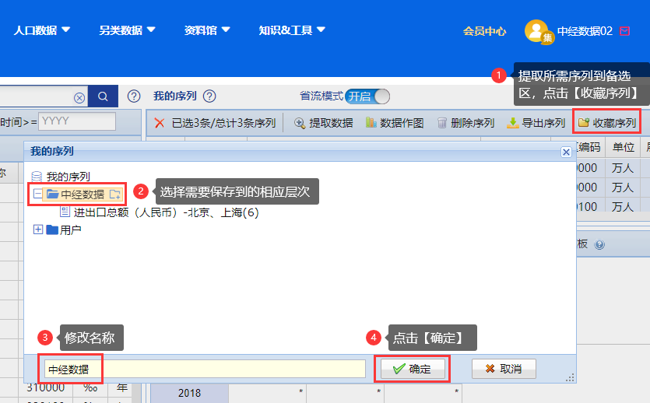650x403 pixels.
Task: Click 收藏序列 favorite button
Action: point(607,123)
